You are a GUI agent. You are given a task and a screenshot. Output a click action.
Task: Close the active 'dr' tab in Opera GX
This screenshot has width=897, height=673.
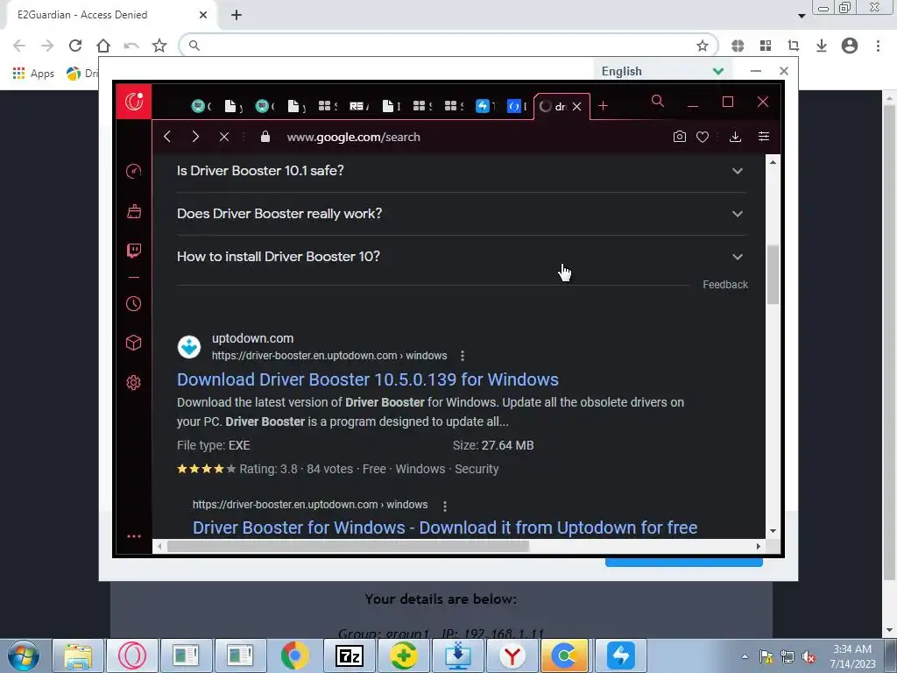576,106
